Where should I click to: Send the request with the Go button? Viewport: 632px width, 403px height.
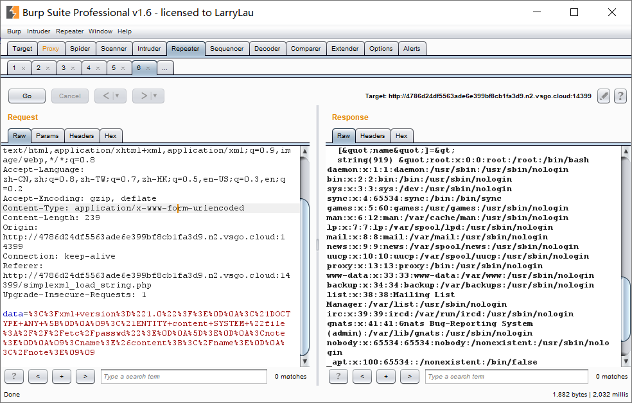tap(27, 96)
